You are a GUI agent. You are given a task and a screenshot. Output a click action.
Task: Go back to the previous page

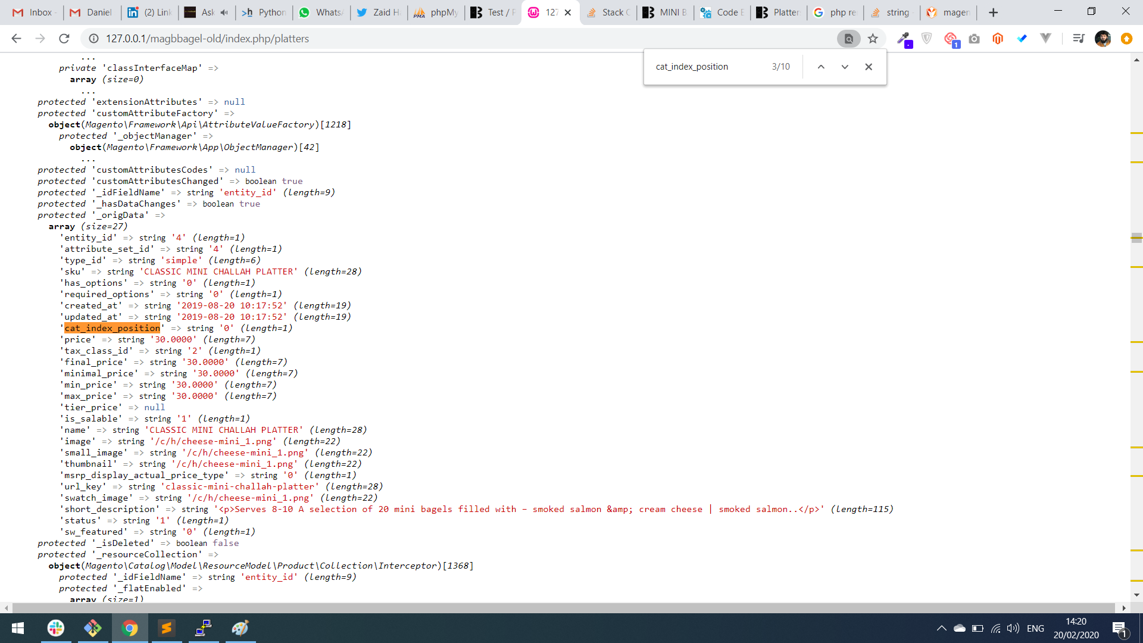16,39
